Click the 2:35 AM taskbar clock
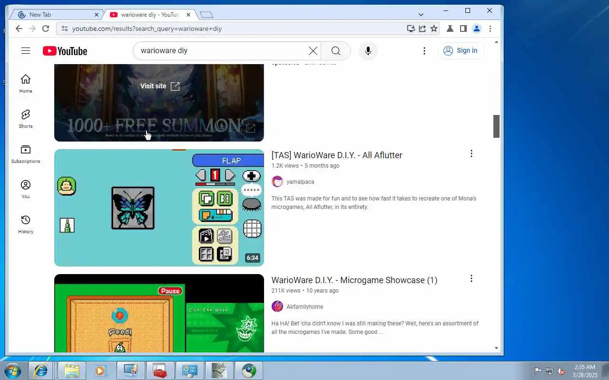This screenshot has width=609, height=380. point(585,371)
